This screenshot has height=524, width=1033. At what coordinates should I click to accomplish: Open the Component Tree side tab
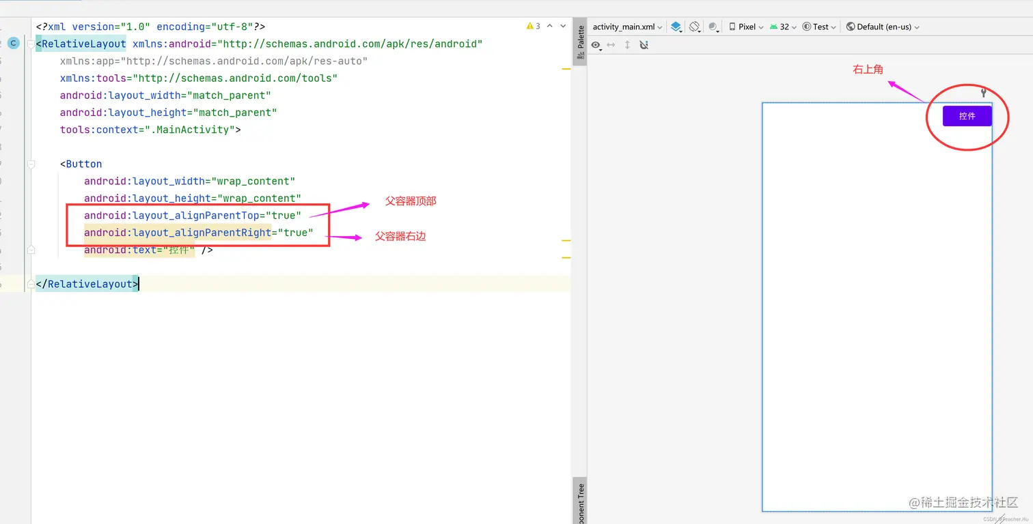(x=581, y=502)
